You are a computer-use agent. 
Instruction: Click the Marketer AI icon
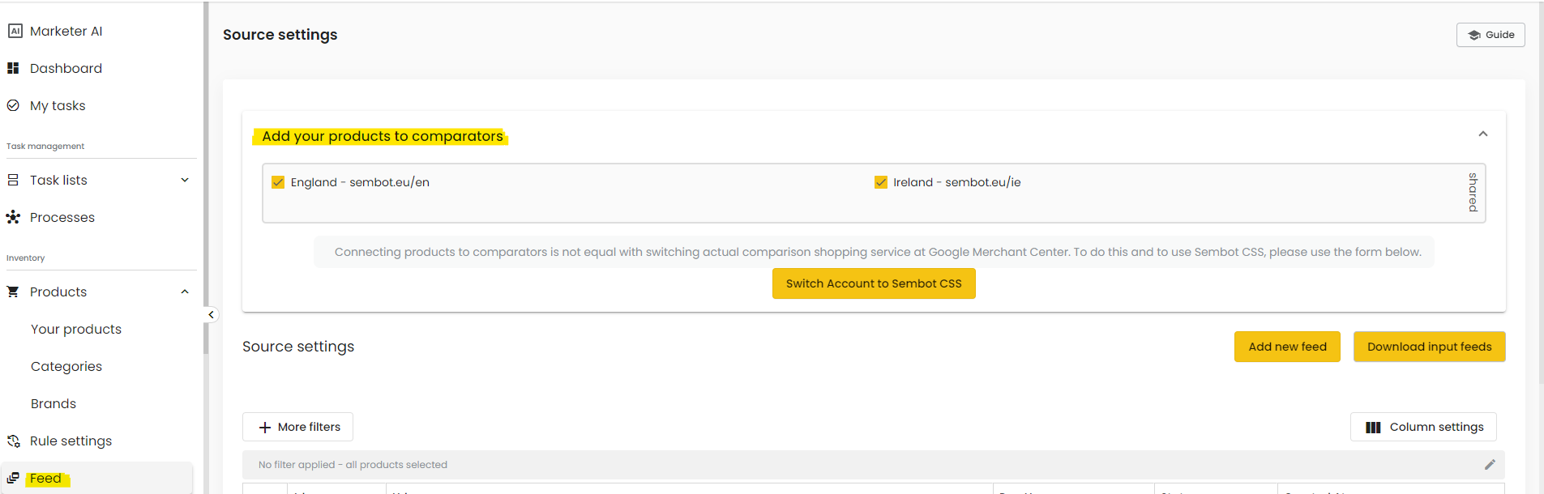click(15, 31)
